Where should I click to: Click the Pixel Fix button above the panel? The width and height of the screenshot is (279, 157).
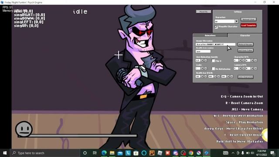tap(204, 12)
